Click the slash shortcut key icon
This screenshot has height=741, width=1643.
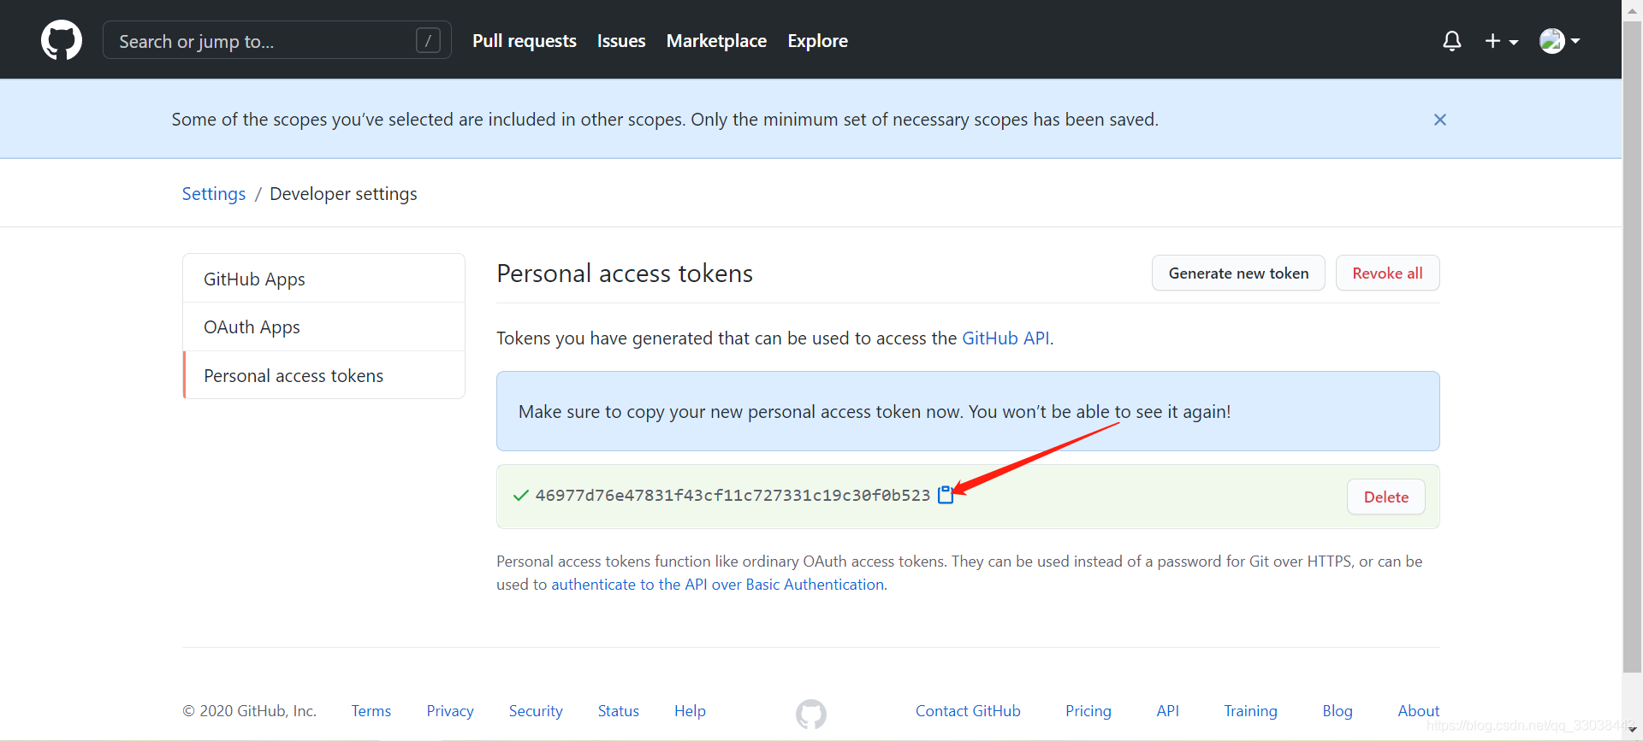(x=428, y=40)
